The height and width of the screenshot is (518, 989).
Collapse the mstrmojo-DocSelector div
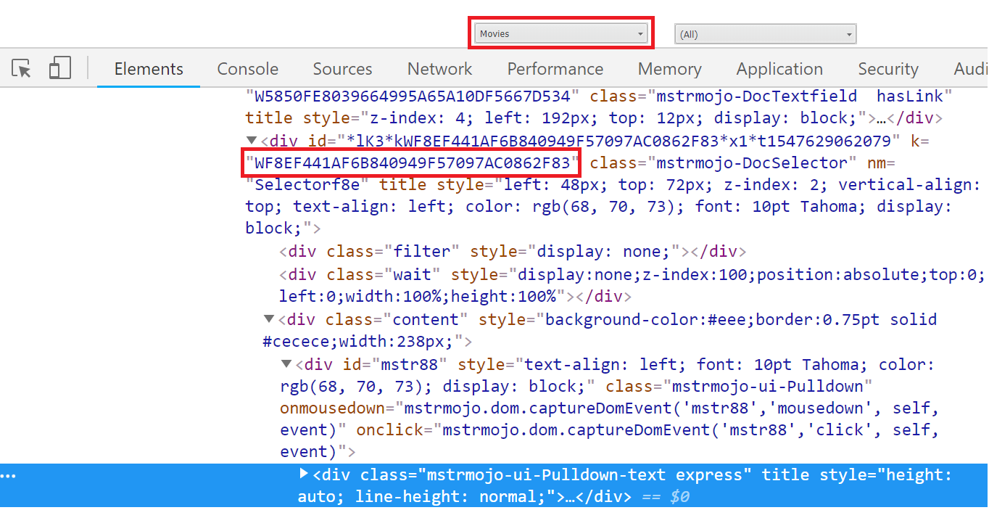(x=251, y=140)
